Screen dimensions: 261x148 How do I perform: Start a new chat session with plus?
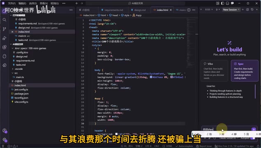click(x=243, y=9)
